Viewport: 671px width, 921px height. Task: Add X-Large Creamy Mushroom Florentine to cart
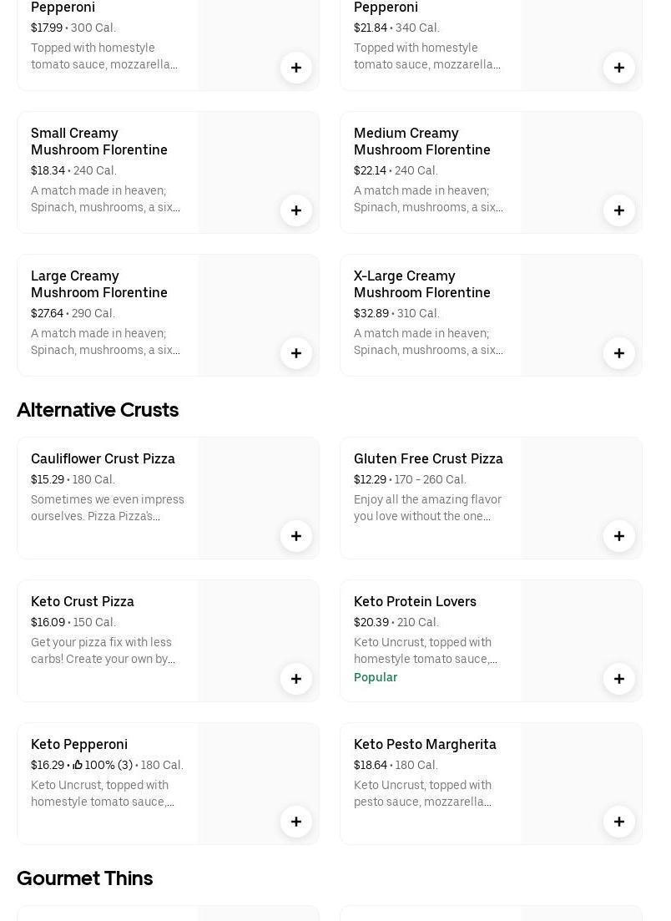619,353
